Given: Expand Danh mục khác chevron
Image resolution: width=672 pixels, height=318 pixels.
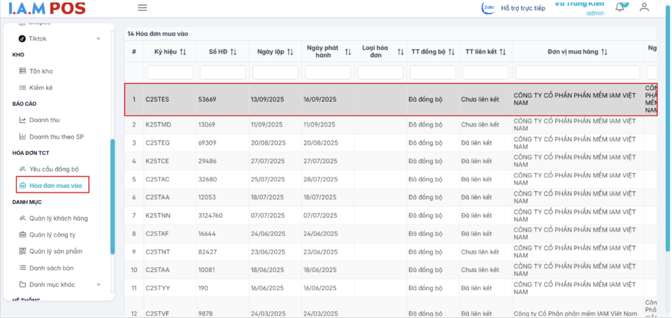Looking at the screenshot, I should 98,284.
